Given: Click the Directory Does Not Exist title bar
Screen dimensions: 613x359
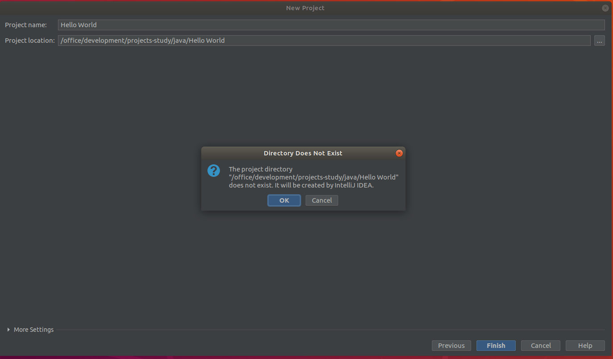Looking at the screenshot, I should click(x=303, y=153).
